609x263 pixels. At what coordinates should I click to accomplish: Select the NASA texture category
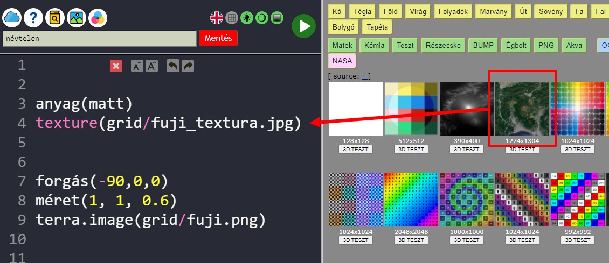tap(342, 61)
